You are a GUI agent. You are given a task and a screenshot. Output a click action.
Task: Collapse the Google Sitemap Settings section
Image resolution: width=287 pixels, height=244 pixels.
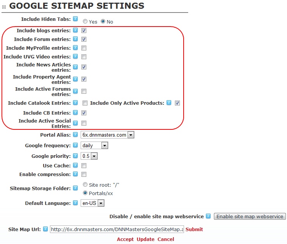pyautogui.click(x=4, y=7)
